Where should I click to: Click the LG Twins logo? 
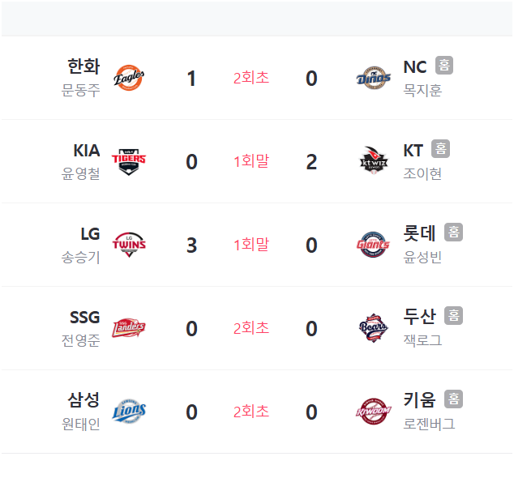click(129, 245)
